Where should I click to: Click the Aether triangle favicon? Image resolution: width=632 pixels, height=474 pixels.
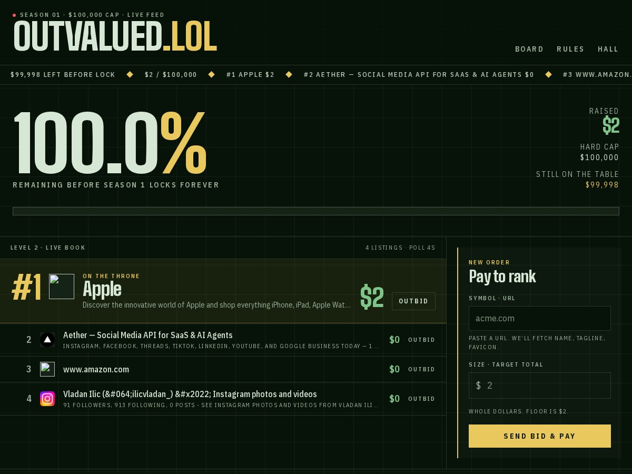point(47,340)
